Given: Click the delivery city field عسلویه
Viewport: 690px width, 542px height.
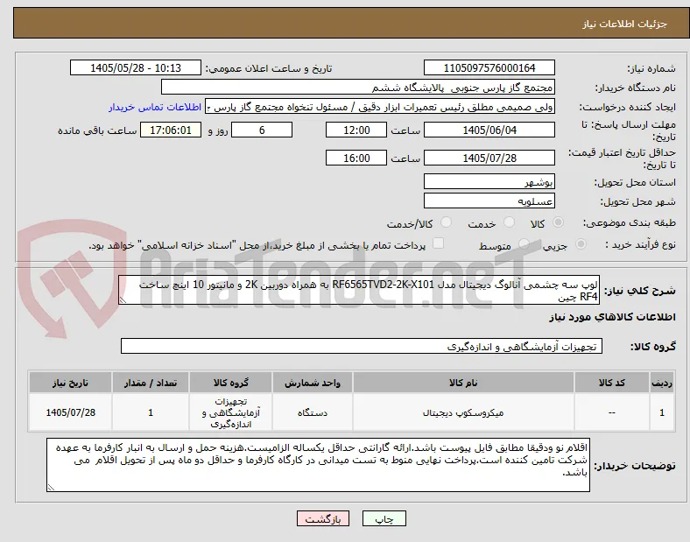Looking at the screenshot, I should [489, 201].
